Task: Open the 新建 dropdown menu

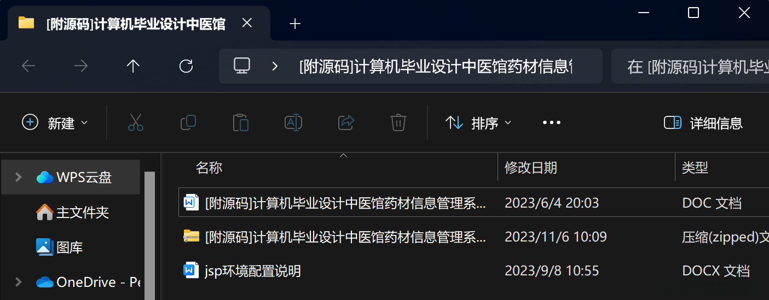Action: pos(55,123)
